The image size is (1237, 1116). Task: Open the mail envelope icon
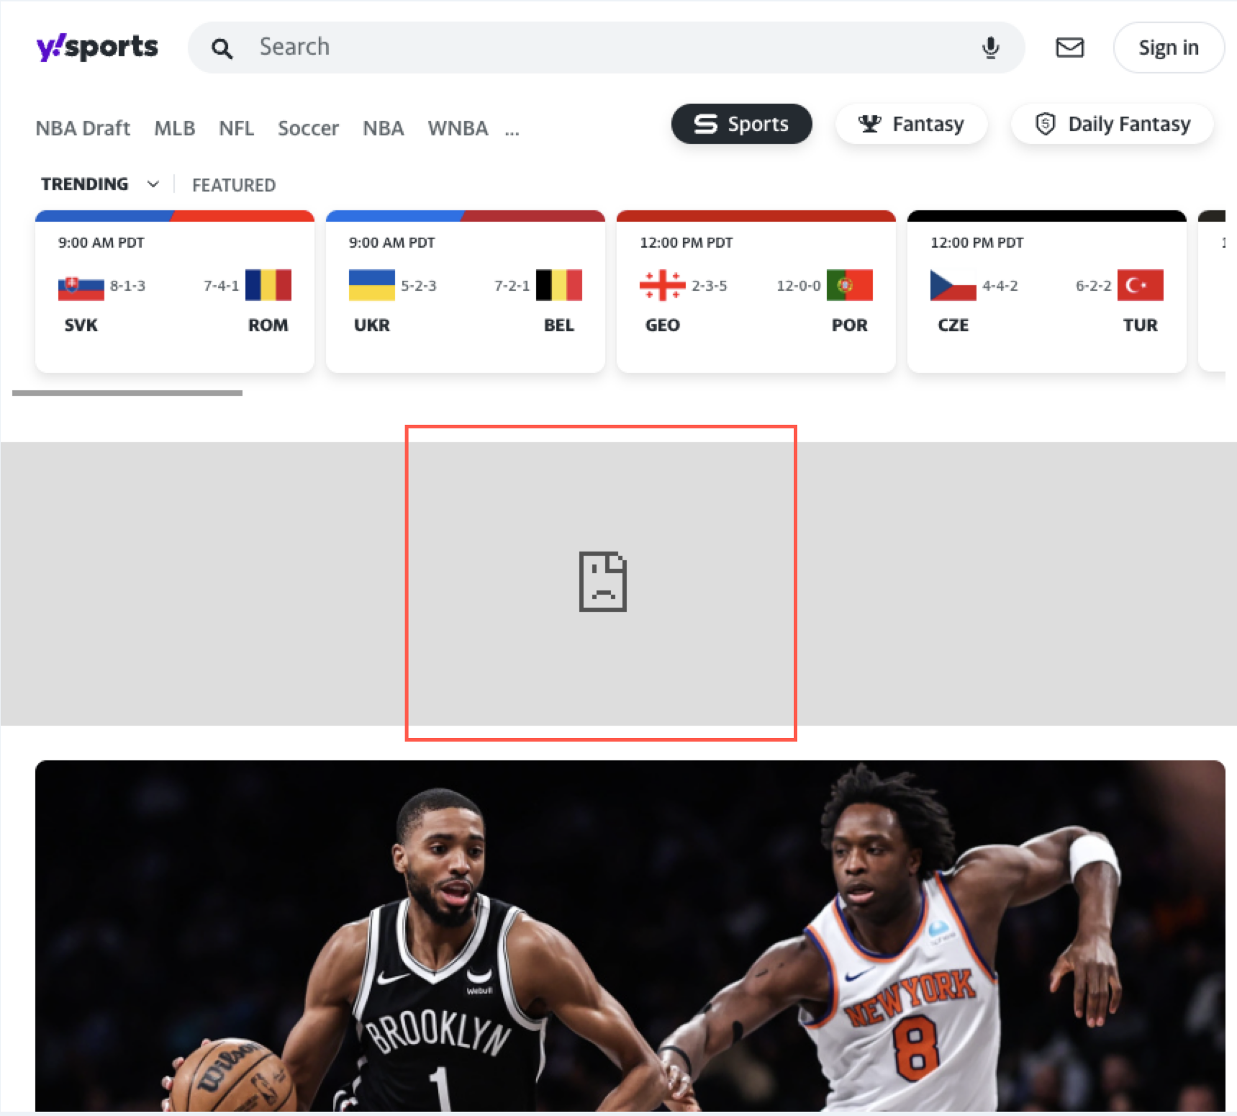click(1069, 48)
